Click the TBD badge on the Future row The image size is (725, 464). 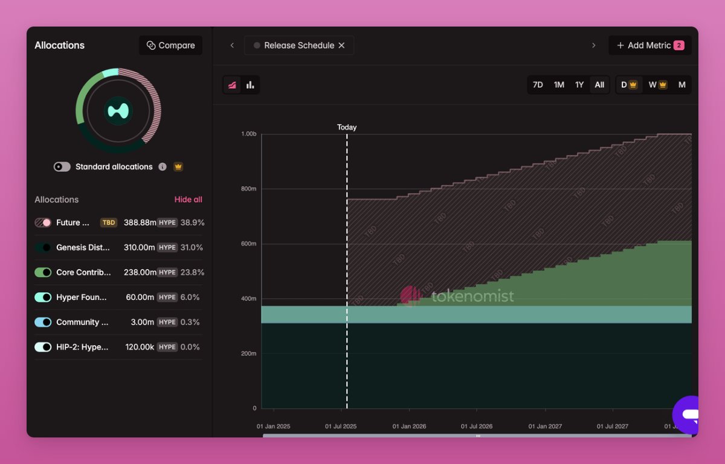point(108,223)
